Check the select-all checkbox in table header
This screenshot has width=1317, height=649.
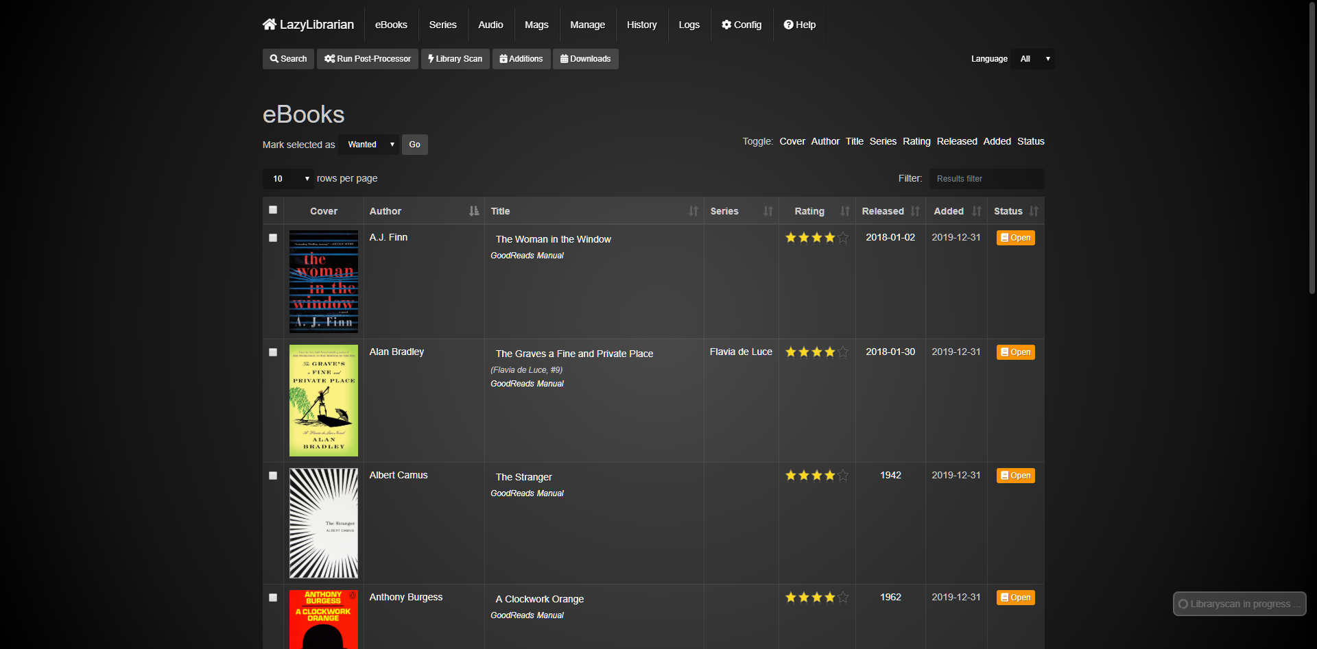273,210
